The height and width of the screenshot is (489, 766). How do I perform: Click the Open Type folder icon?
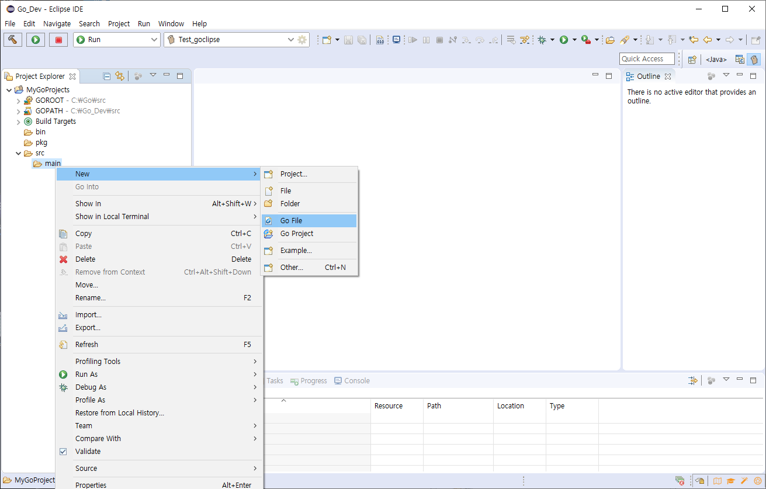point(610,40)
